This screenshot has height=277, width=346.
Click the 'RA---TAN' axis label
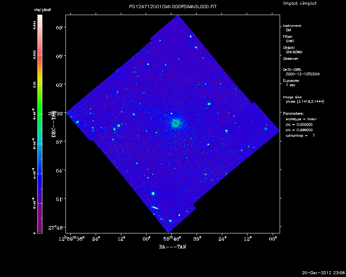173,247
